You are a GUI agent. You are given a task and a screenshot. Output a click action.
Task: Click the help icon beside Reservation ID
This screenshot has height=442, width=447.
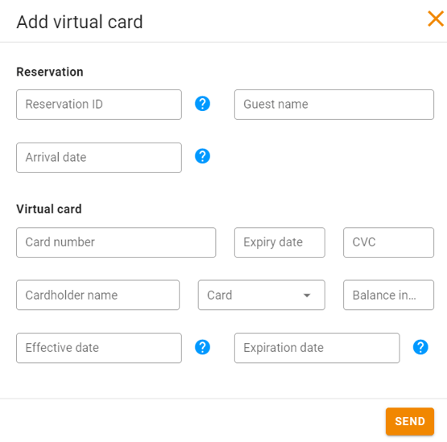(x=202, y=104)
